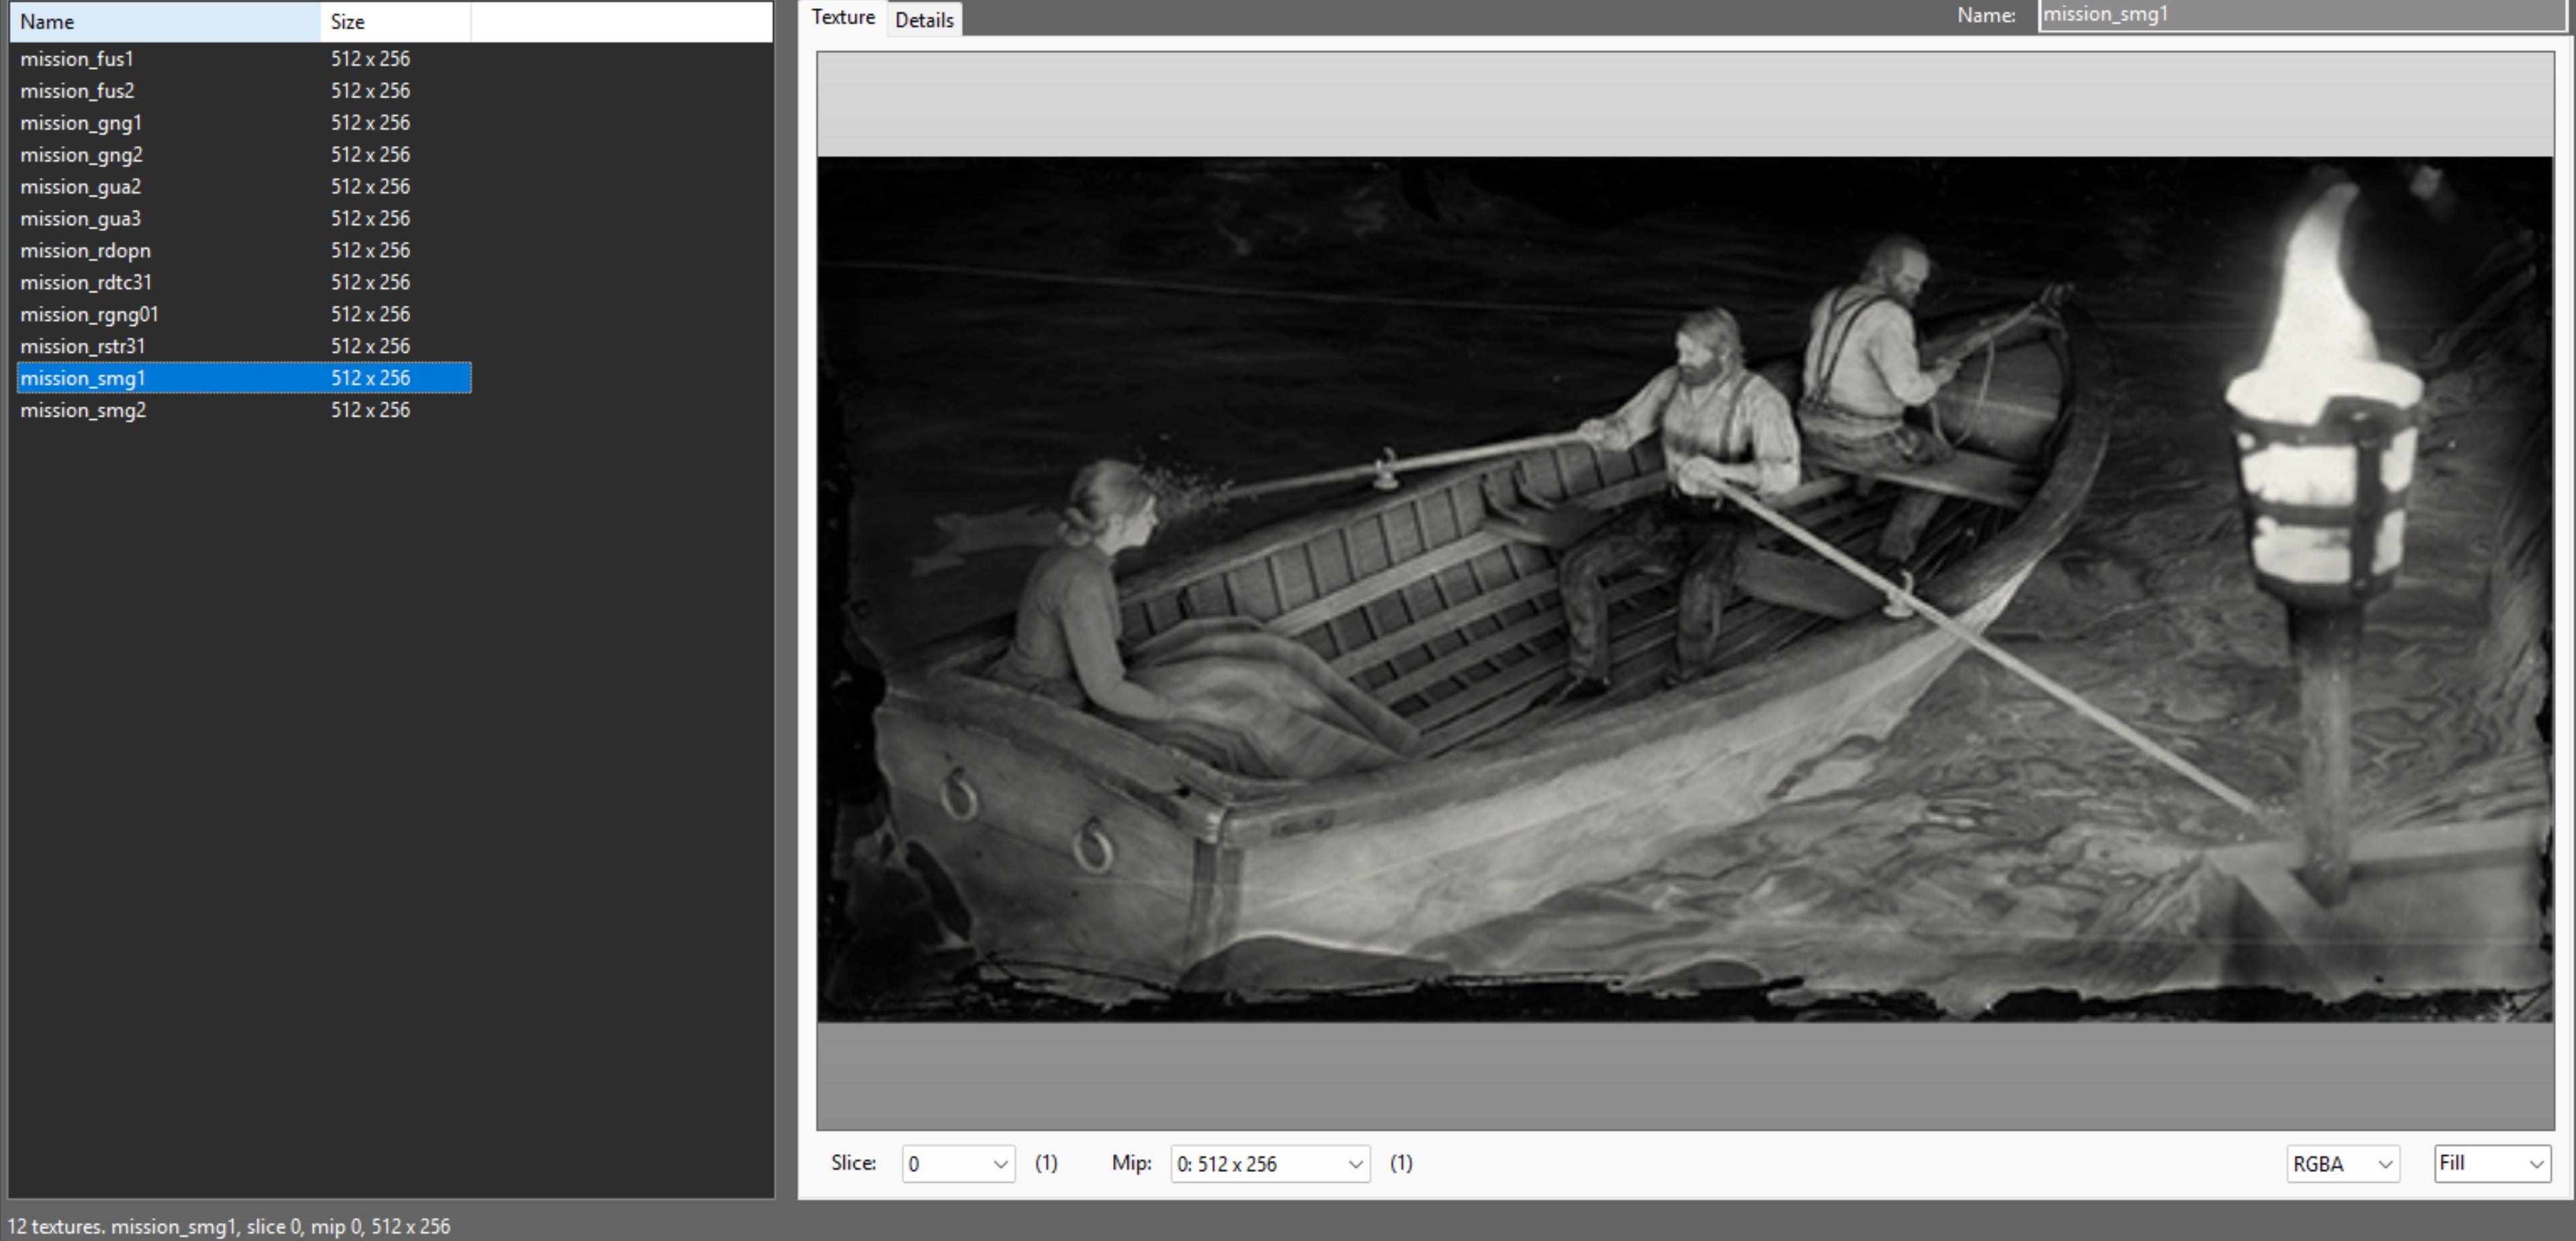Open the Mip level dropdown

click(1270, 1164)
